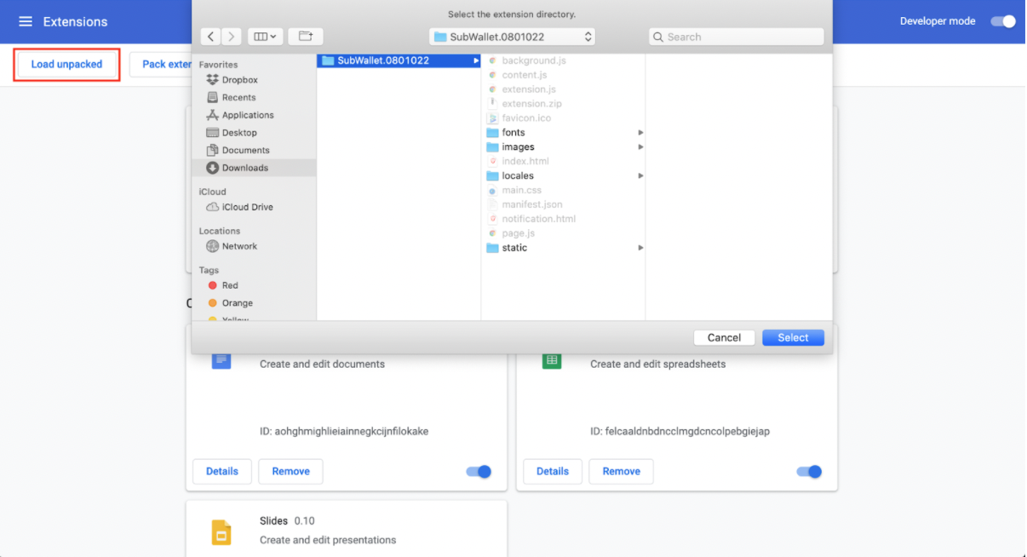Open the fonts folder
The height and width of the screenshot is (557, 1027).
513,133
